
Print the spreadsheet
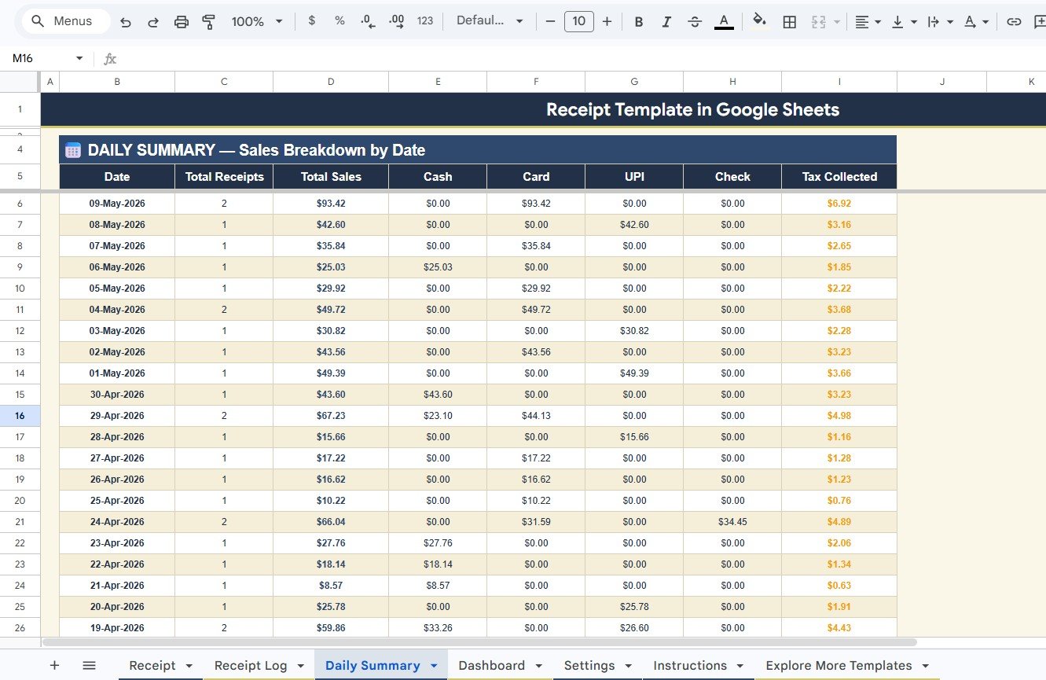182,22
